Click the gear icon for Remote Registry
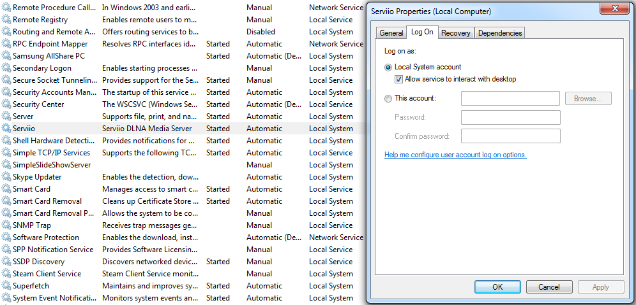Image resolution: width=636 pixels, height=305 pixels. pyautogui.click(x=6, y=20)
